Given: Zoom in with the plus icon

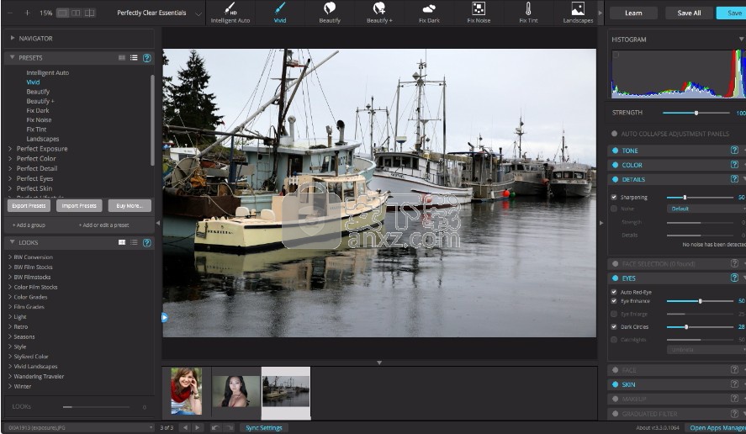Looking at the screenshot, I should 27,13.
